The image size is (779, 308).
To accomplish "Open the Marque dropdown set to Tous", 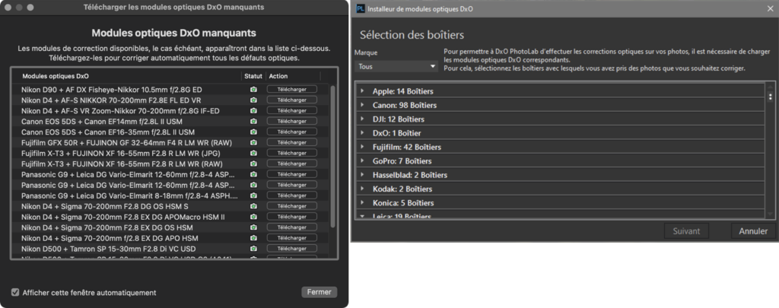I will 396,66.
